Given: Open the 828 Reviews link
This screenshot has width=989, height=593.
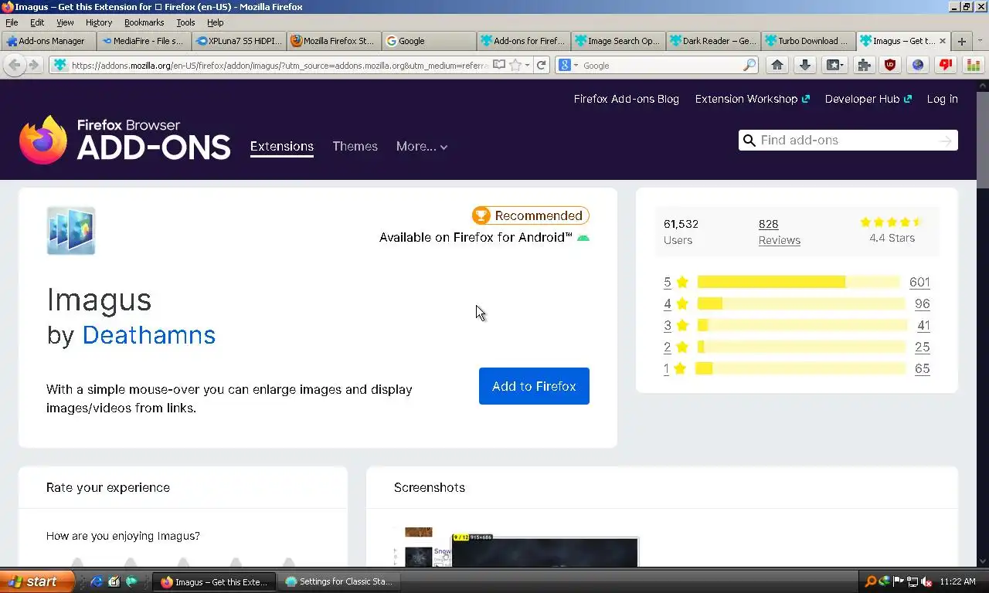Looking at the screenshot, I should (x=779, y=232).
